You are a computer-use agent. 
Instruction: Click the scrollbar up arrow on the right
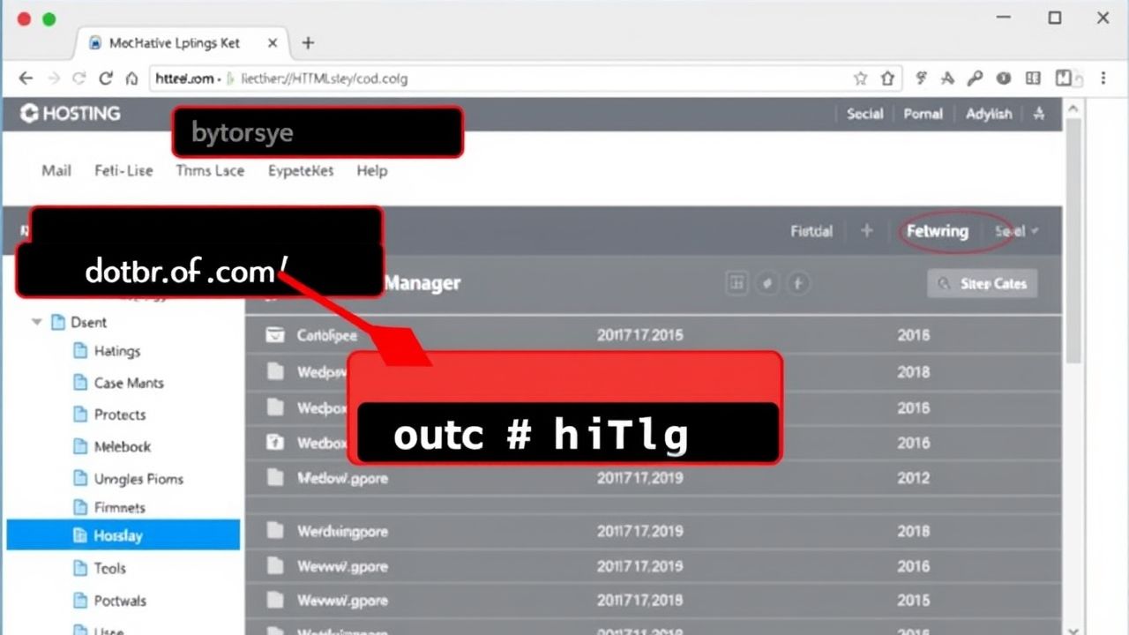point(1073,108)
